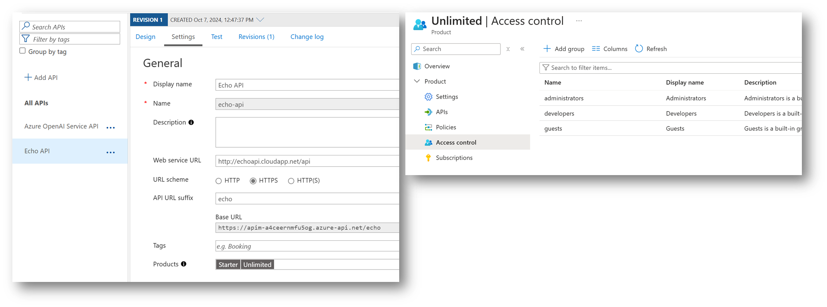Screen dimensions: 827x307
Task: Click the Refresh button
Action: click(x=651, y=49)
